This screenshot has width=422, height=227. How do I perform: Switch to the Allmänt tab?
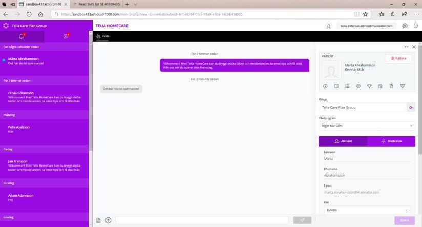tap(343, 141)
